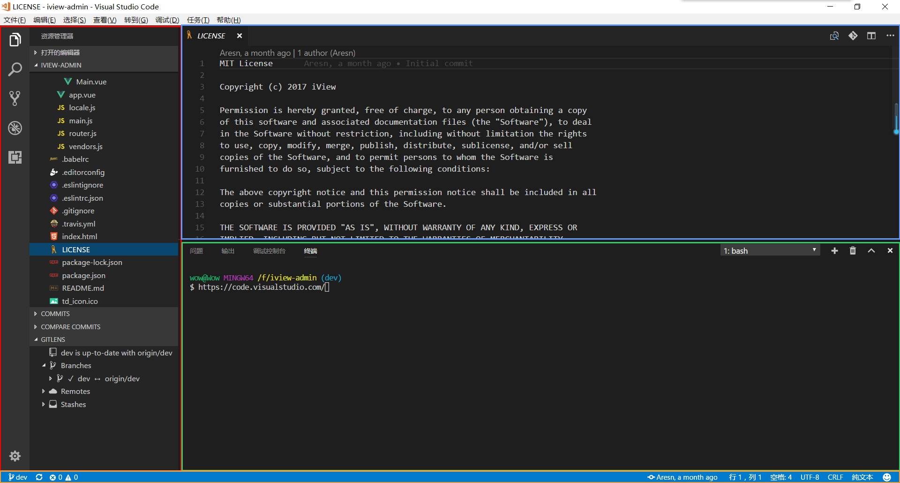This screenshot has width=900, height=483.
Task: Switch to the 输出 panel tab
Action: [x=228, y=251]
